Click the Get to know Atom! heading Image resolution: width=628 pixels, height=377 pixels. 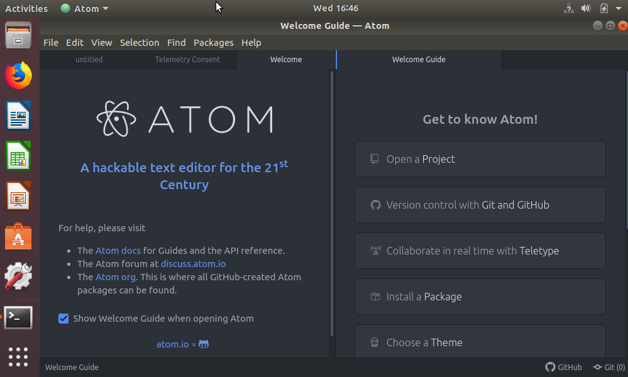(480, 119)
